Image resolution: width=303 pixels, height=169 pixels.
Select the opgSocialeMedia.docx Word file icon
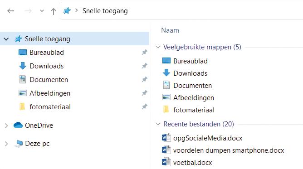[166, 138]
